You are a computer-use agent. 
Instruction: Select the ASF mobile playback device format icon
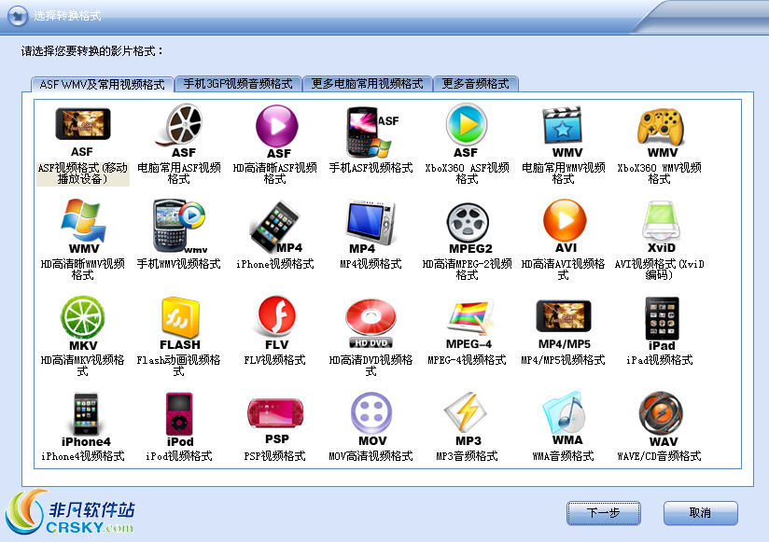click(83, 131)
